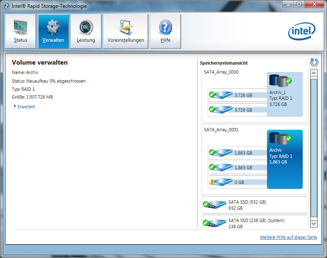Screen dimensions: 327x258
Task: Switch to the Leistung tab
Action: (86, 31)
